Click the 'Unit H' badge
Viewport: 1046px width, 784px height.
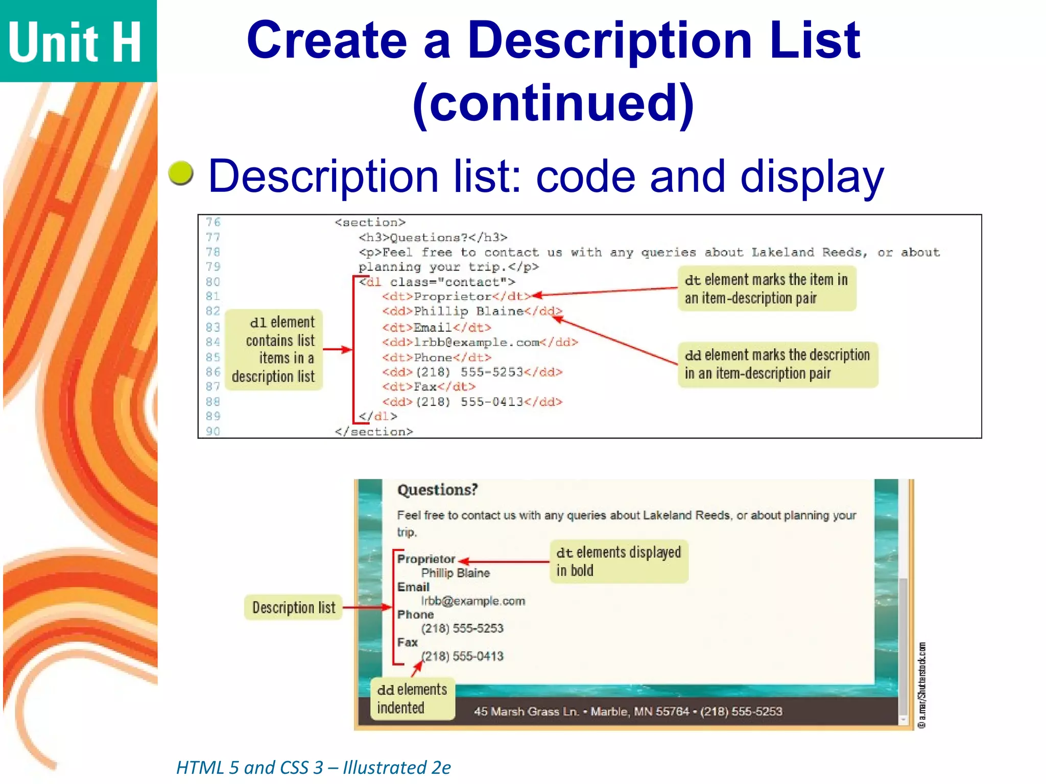(x=78, y=41)
